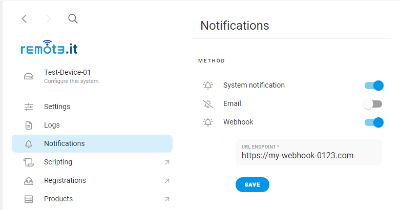Viewport: 400px width, 210px height.
Task: Go back with the left chevron arrow
Action: pyautogui.click(x=24, y=18)
